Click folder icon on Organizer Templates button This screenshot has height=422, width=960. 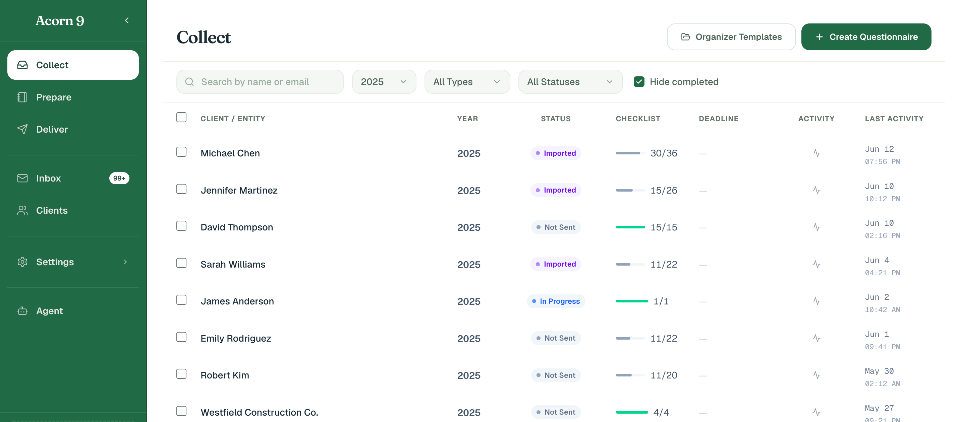[685, 37]
